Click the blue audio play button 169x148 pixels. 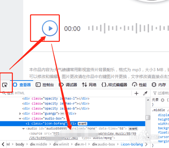point(50,28)
